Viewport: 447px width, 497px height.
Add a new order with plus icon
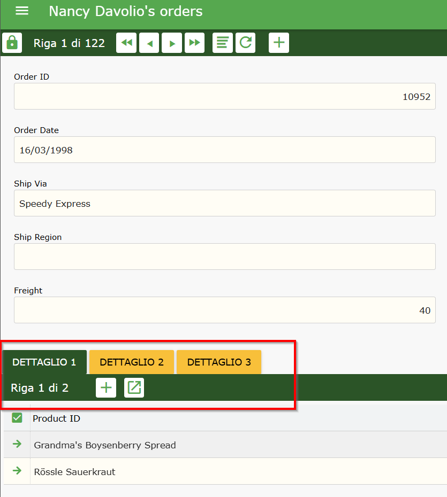point(279,43)
